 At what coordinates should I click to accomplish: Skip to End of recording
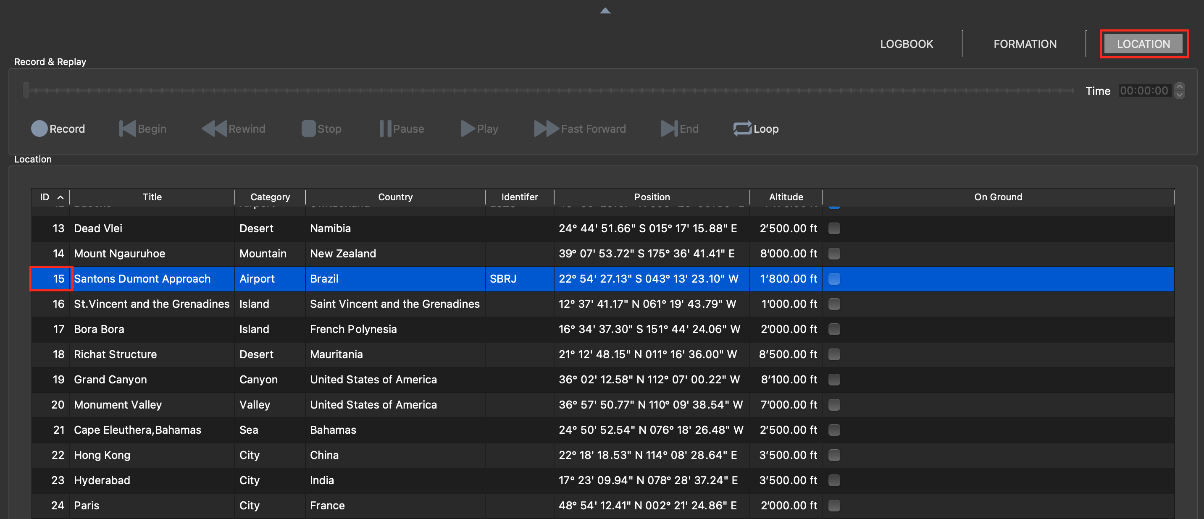click(669, 128)
